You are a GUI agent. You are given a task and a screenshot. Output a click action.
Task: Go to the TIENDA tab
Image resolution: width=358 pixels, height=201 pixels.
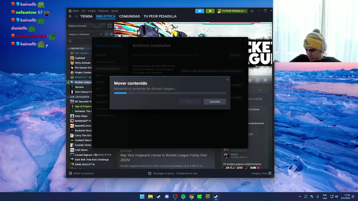click(86, 16)
